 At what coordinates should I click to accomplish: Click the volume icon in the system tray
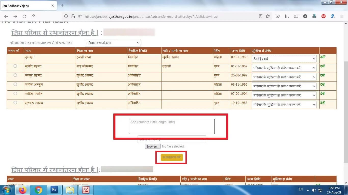coord(314,190)
